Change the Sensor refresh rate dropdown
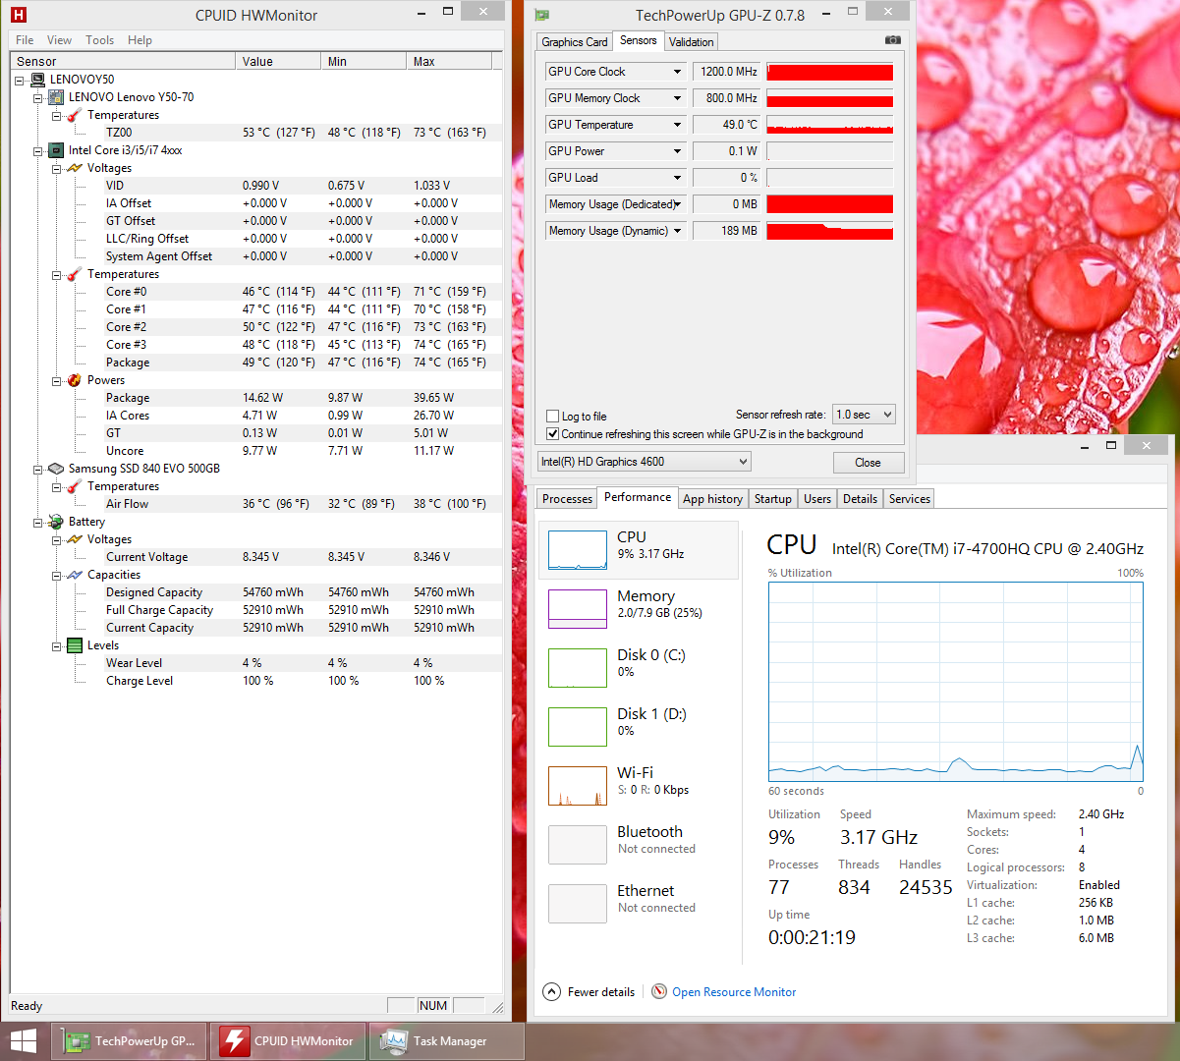Viewport: 1180px width, 1061px height. pyautogui.click(x=864, y=415)
